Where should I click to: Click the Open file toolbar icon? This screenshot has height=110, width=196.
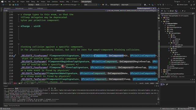(13, 5)
